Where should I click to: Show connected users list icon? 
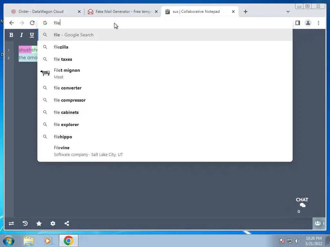click(x=319, y=224)
